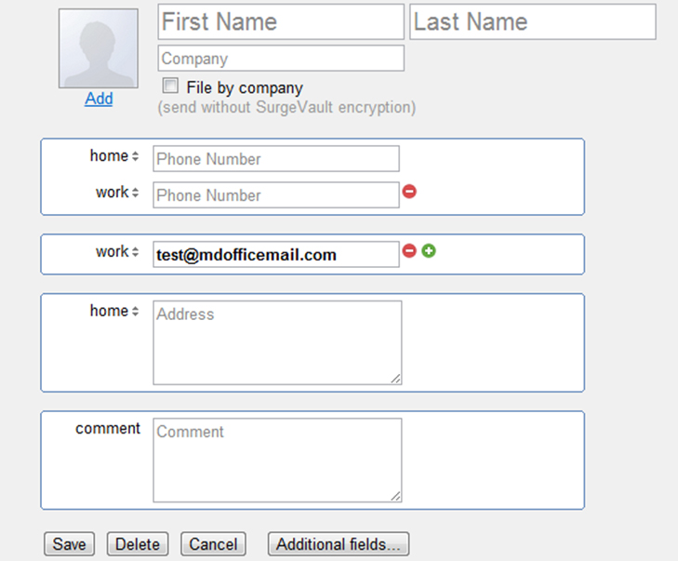Focus the Comment text area
Viewport: 678px width, 561px height.
[277, 460]
